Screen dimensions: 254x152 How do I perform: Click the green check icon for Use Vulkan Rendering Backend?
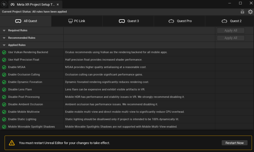pos(4,52)
